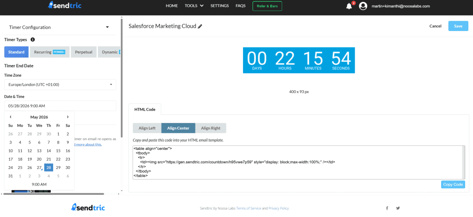Click the Cancel button

(x=435, y=26)
